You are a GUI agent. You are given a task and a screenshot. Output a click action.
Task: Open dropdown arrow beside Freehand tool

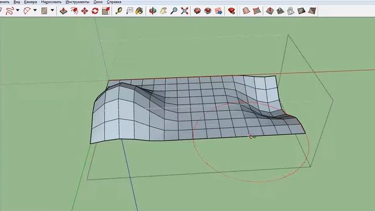[x=18, y=11]
